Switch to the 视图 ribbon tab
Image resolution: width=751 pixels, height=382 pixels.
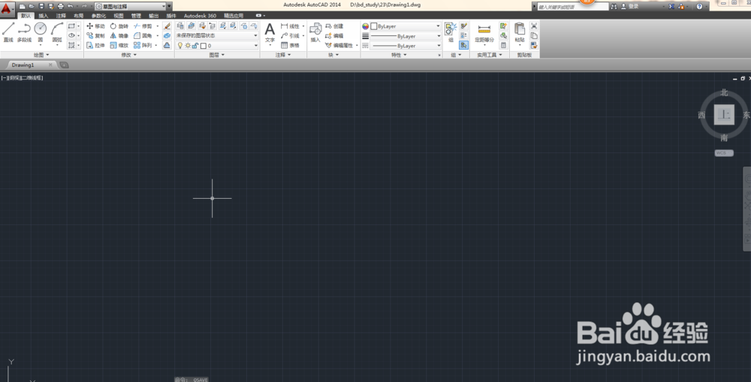119,16
